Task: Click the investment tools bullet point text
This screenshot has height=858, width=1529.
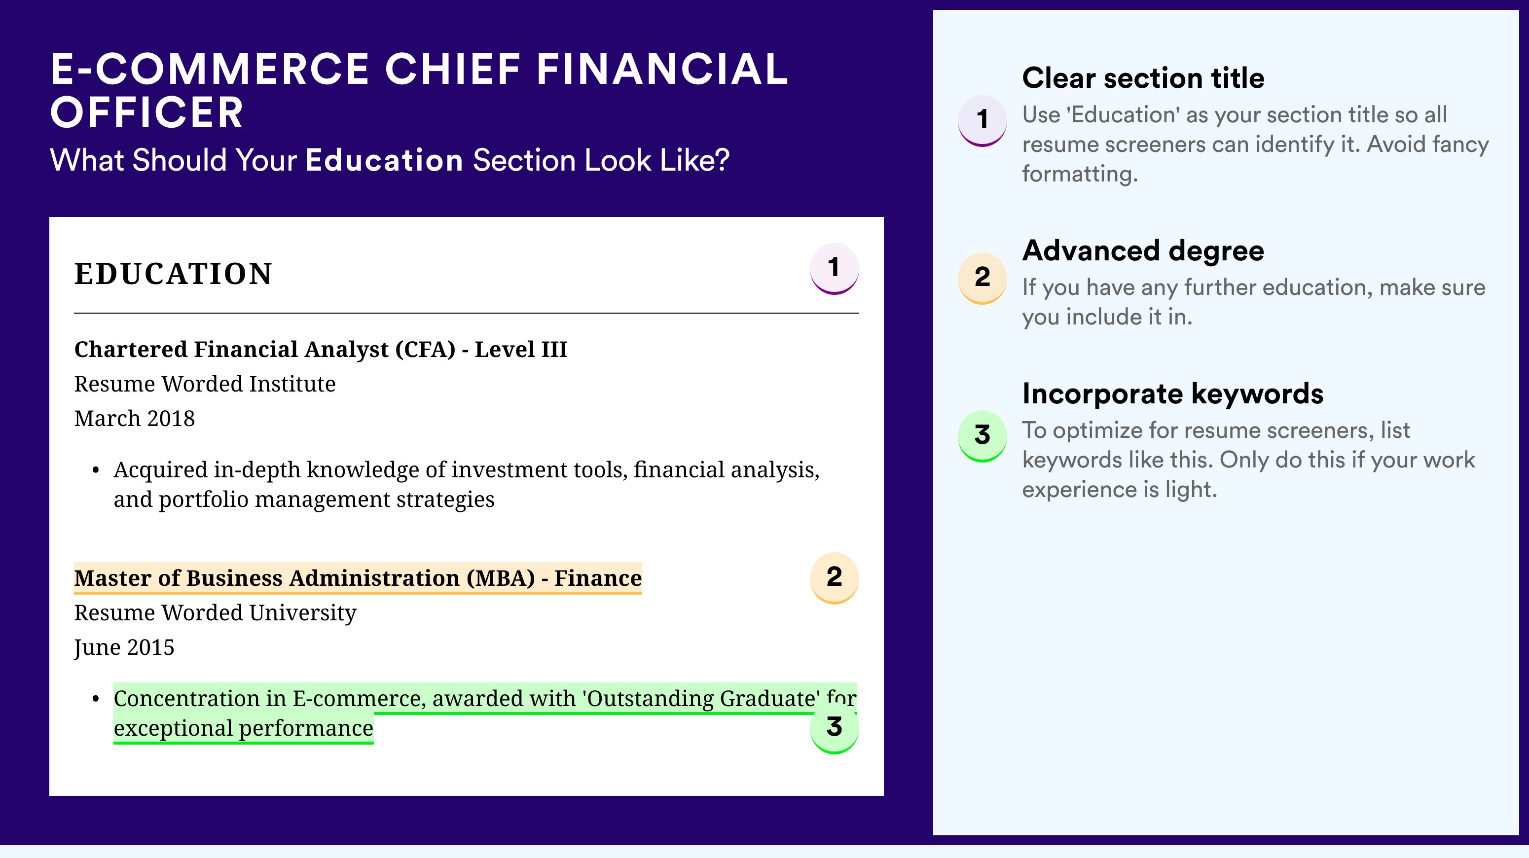Action: click(467, 484)
